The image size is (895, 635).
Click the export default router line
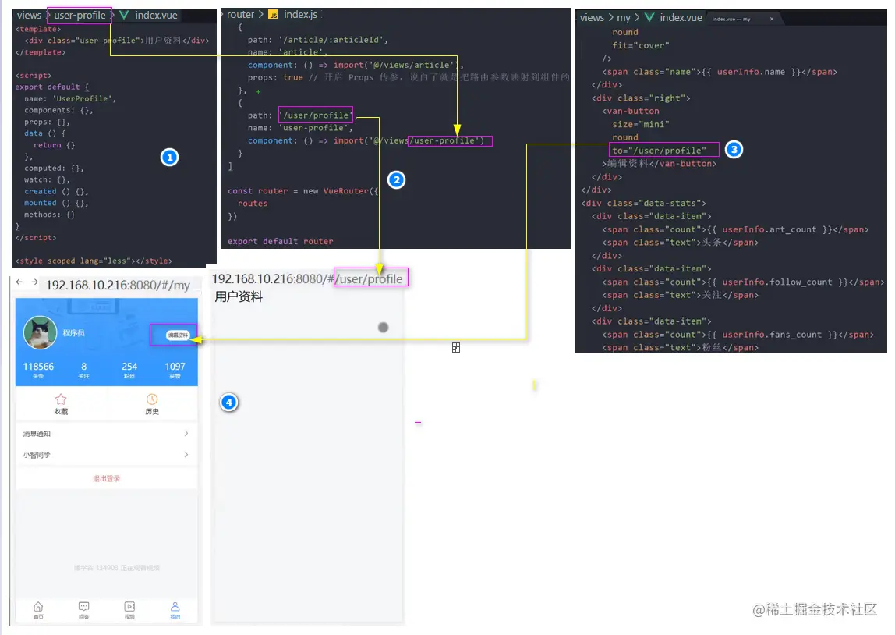(280, 242)
